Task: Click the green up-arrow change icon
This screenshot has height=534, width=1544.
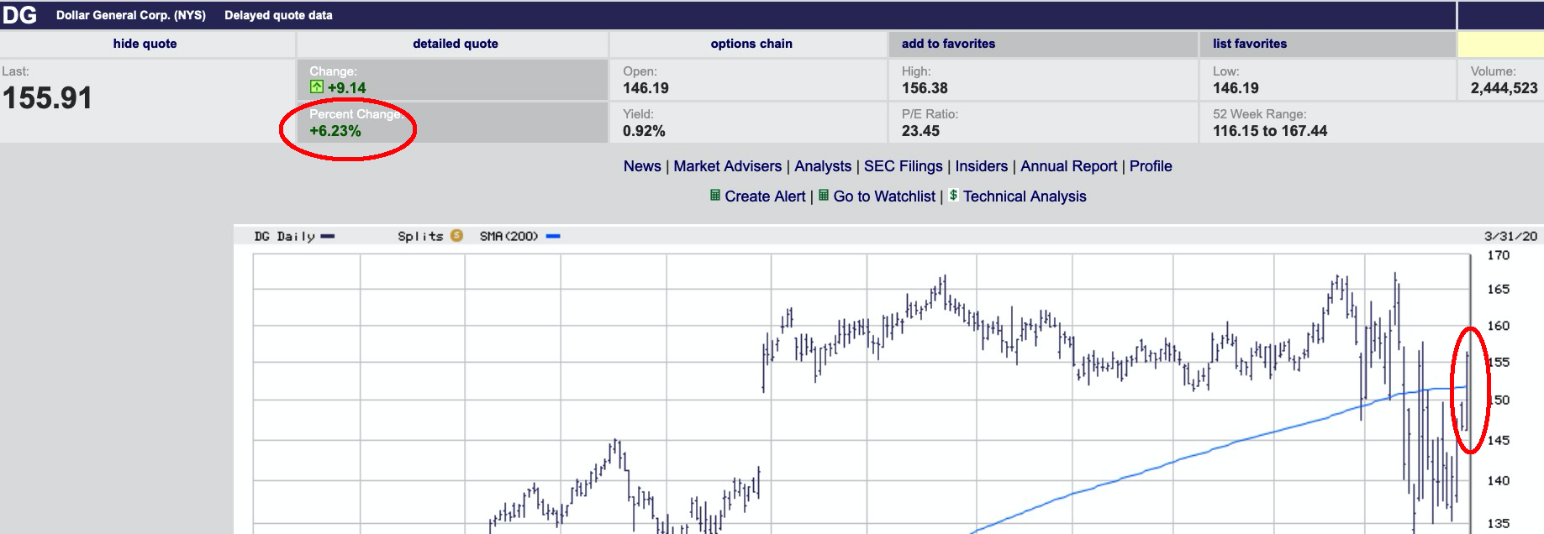Action: [317, 87]
